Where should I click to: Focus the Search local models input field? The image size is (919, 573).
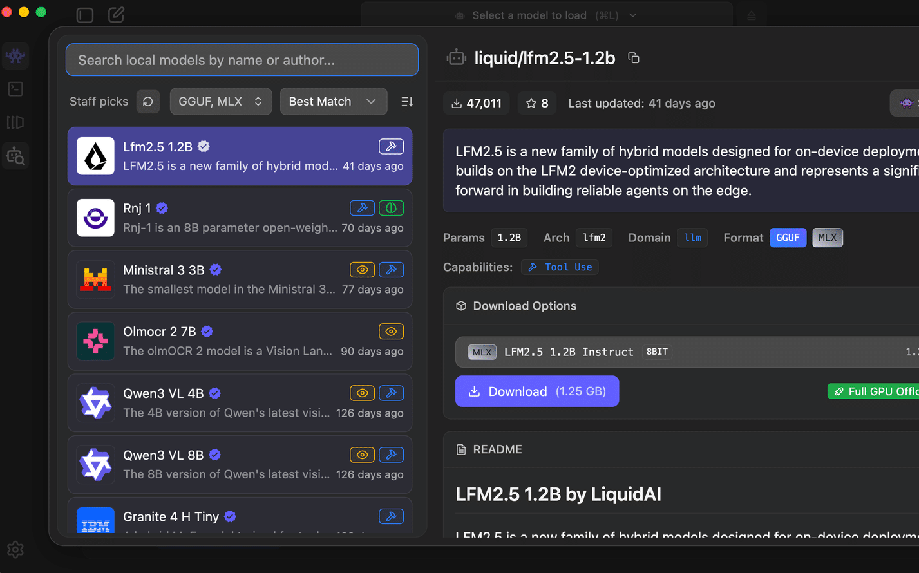click(x=242, y=60)
